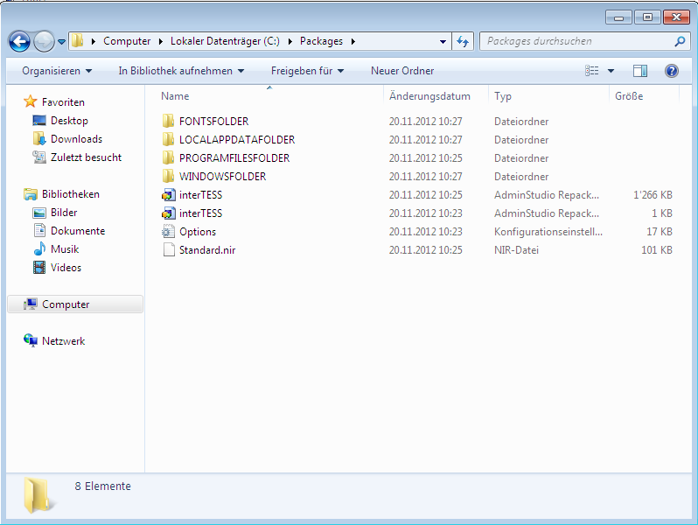The width and height of the screenshot is (698, 525).
Task: Expand In Bibliothek aufnehmen dropdown
Action: [181, 71]
